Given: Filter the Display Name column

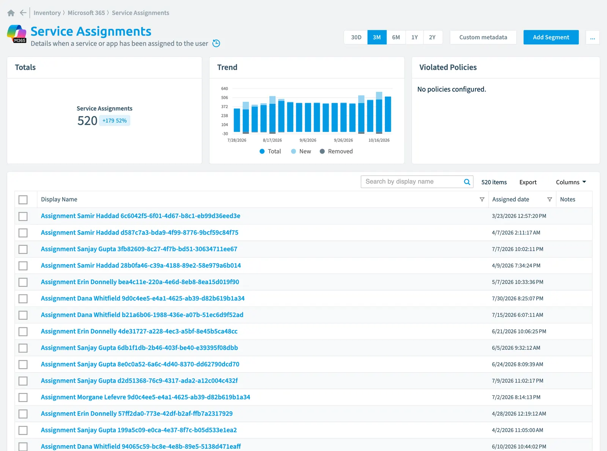Looking at the screenshot, I should coord(482,200).
